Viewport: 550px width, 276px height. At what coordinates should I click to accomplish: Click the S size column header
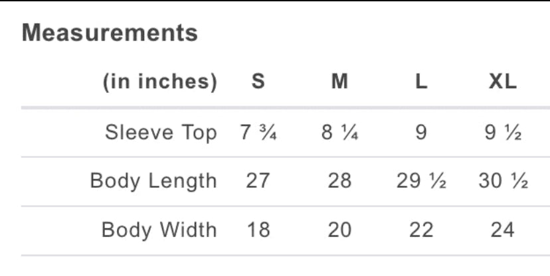coord(258,82)
